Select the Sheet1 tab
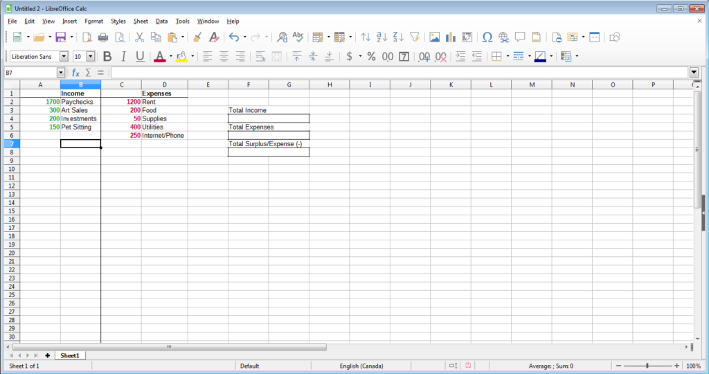Viewport: 709px width, 374px height. pyautogui.click(x=69, y=355)
